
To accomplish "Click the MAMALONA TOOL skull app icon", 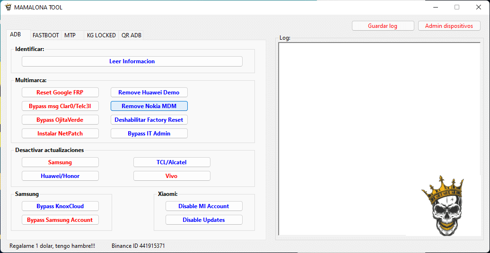I will coord(8,8).
